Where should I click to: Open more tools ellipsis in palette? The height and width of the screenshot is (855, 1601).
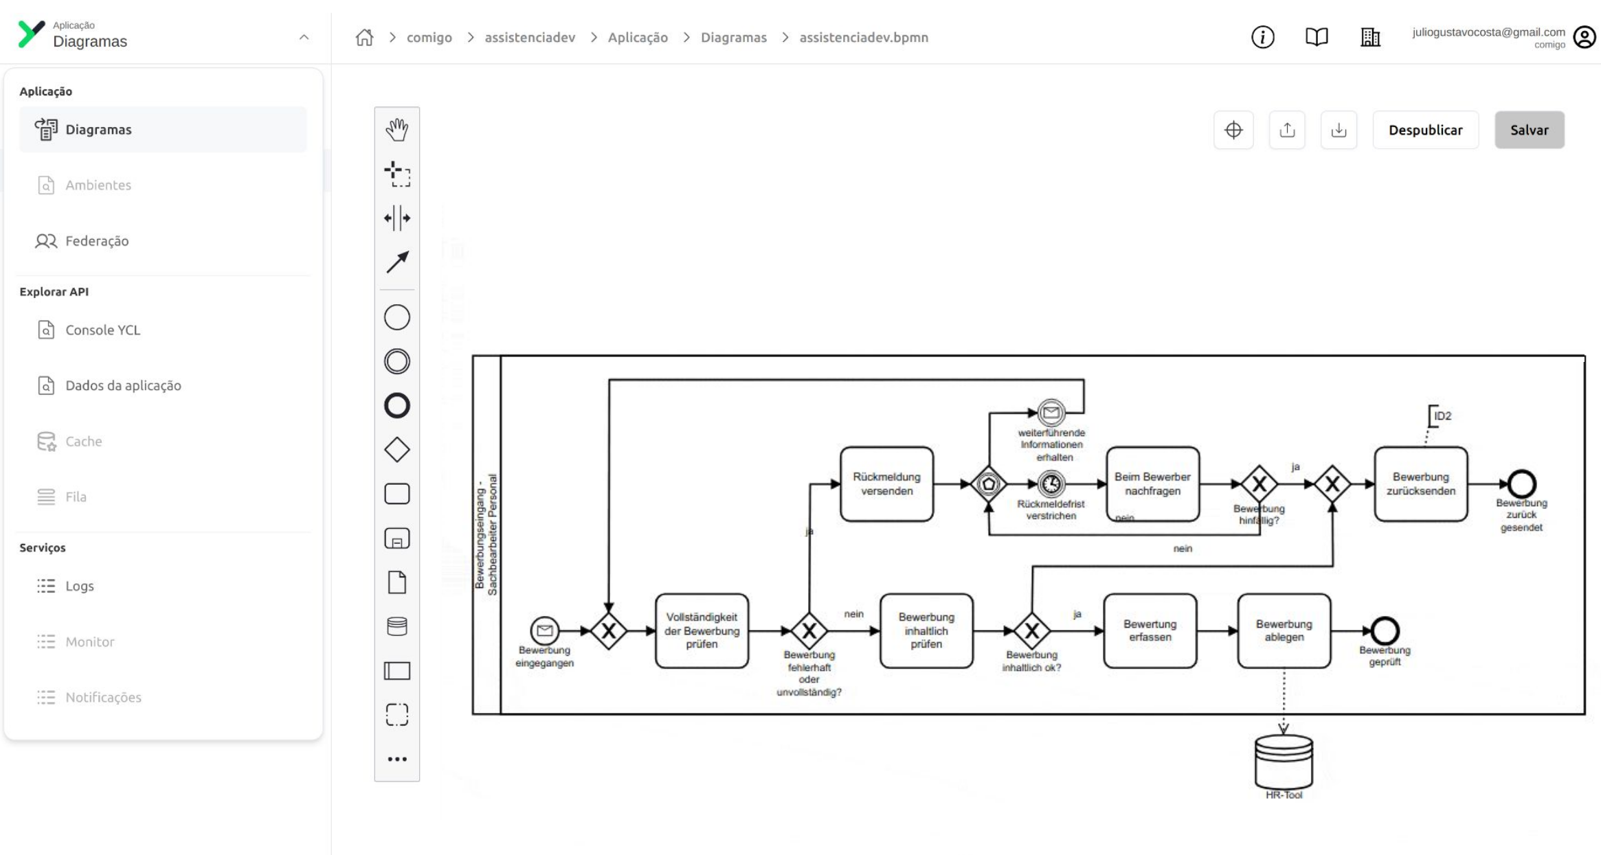[x=396, y=759]
